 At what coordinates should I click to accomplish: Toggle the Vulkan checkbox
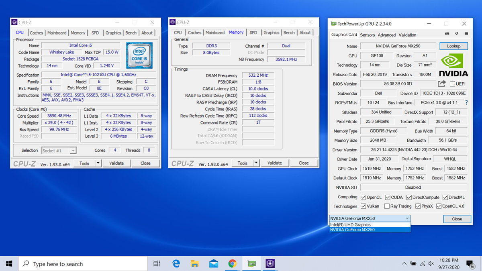tap(363, 206)
